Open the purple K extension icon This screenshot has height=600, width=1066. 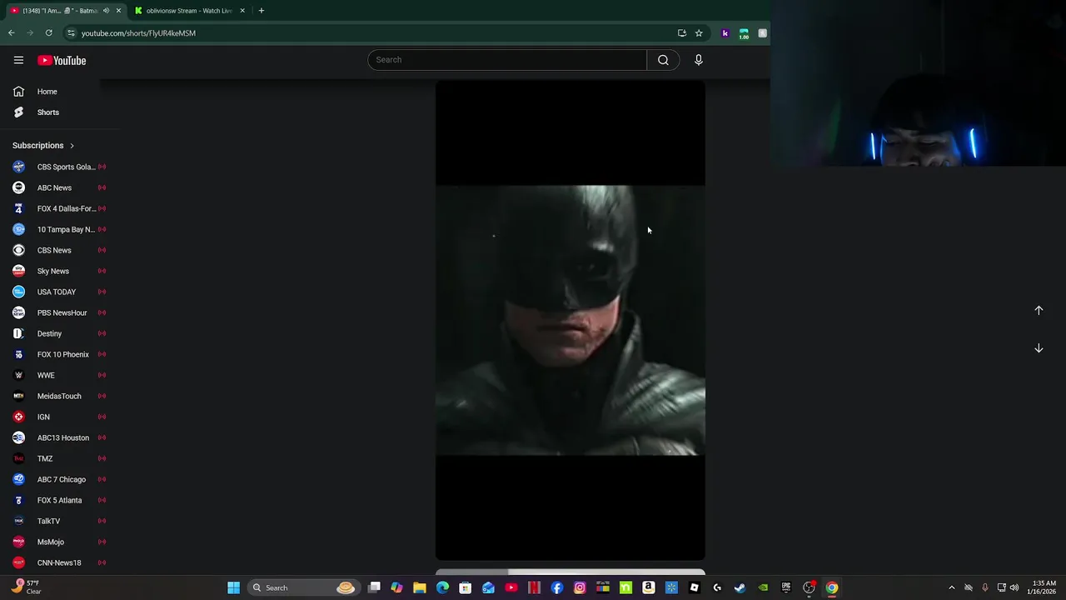coord(725,33)
